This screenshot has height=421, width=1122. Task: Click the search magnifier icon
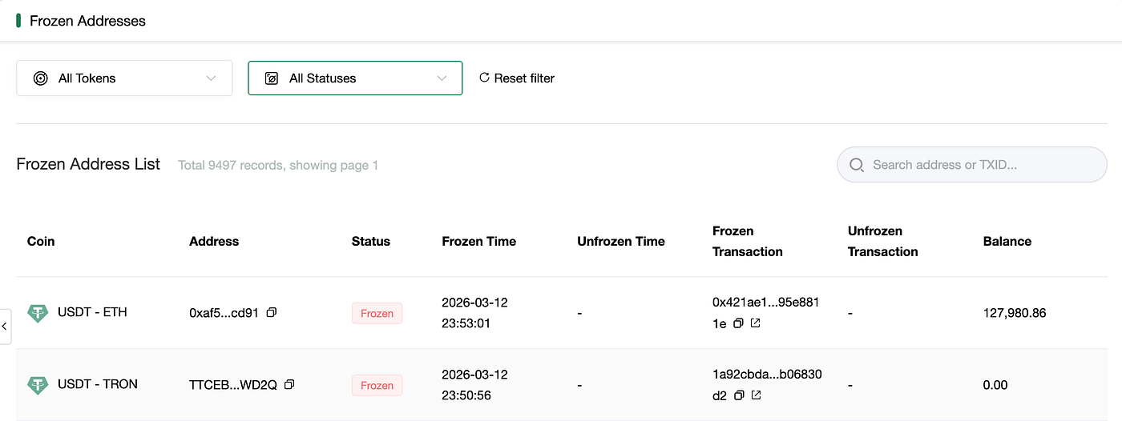[x=856, y=165]
